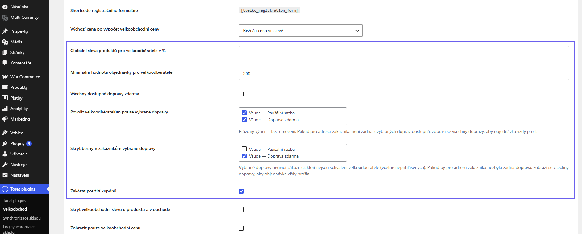Viewport: 582px width, 234px height.
Task: Open Synchronizace skladu submenu item
Action: pyautogui.click(x=22, y=218)
